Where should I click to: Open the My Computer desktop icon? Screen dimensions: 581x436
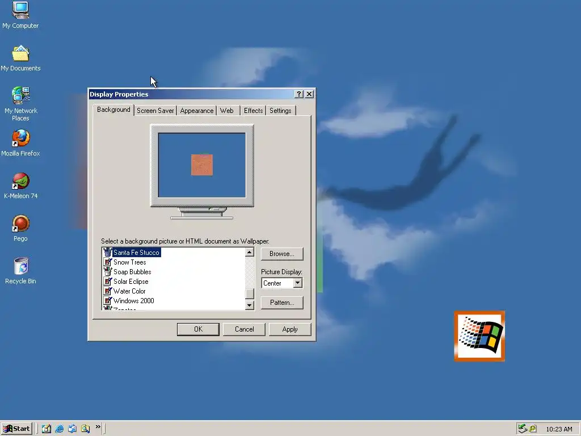click(x=20, y=15)
